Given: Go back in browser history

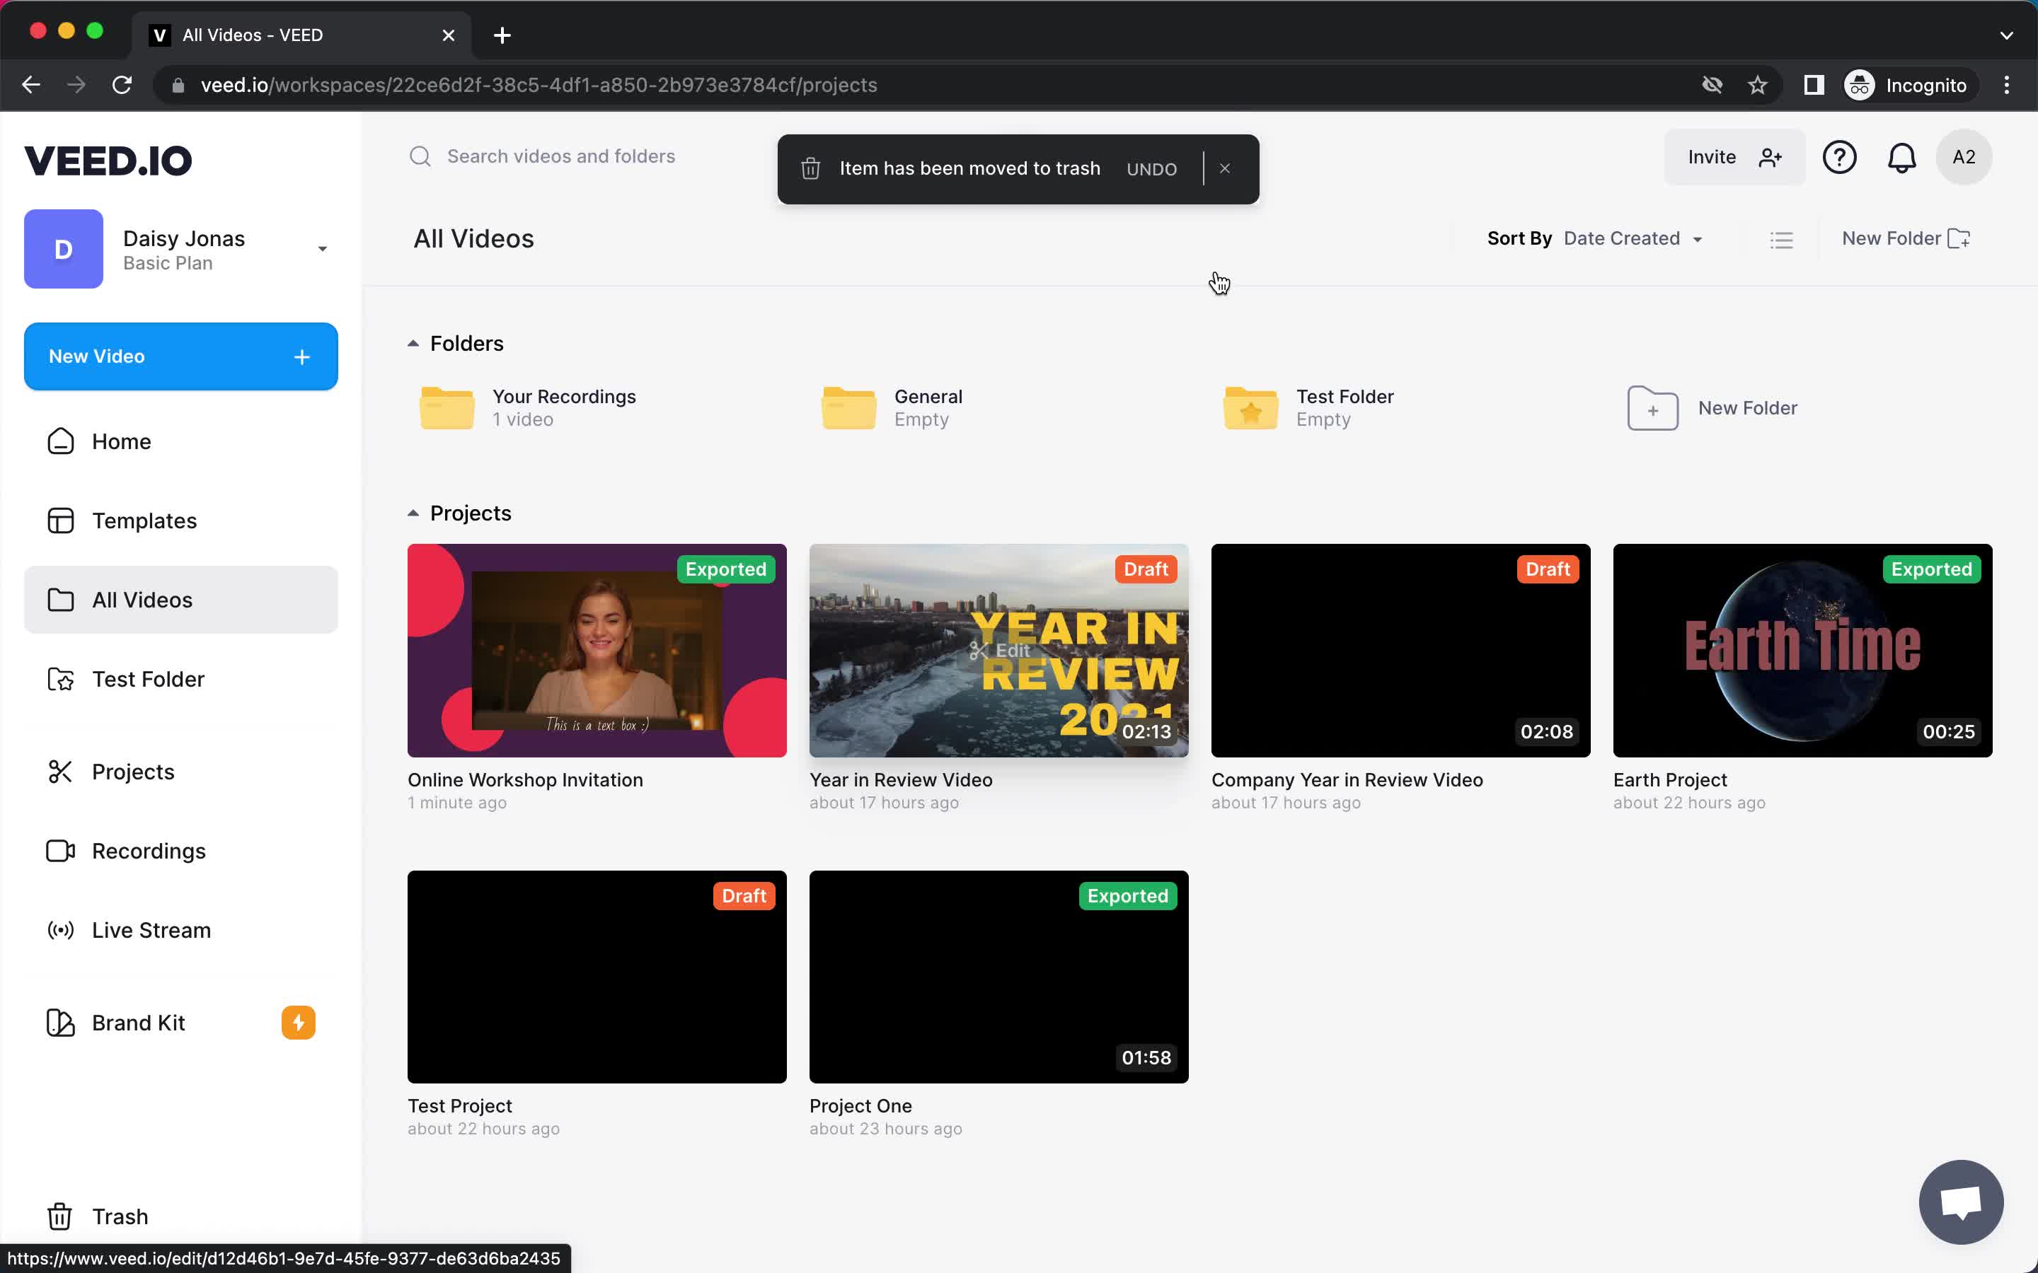Looking at the screenshot, I should 31,85.
